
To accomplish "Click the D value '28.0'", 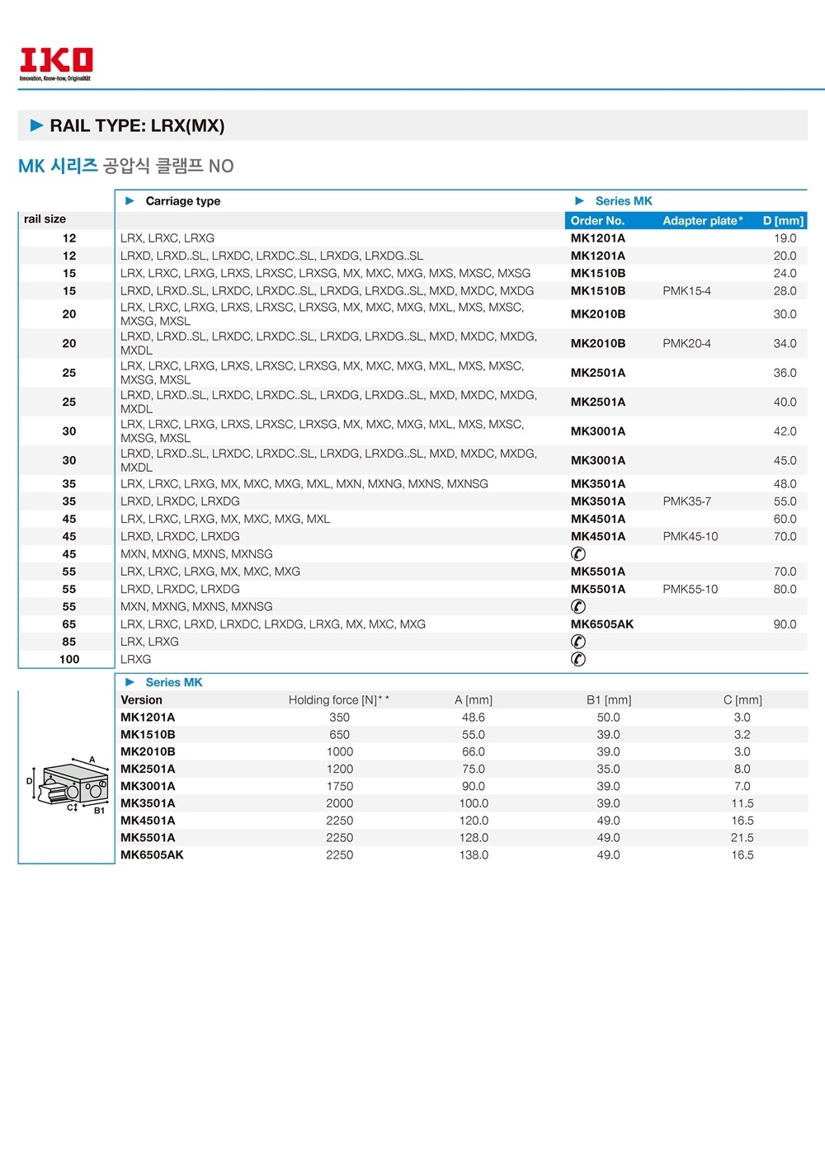I will (x=785, y=291).
